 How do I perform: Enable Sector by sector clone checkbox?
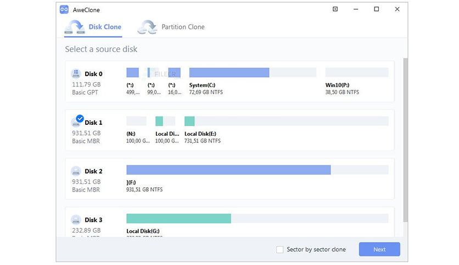(280, 250)
